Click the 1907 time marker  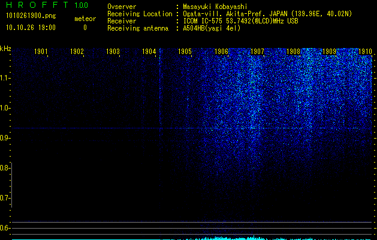point(257,52)
